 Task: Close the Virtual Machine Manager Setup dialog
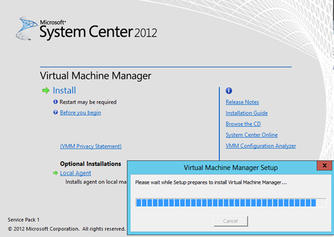pyautogui.click(x=324, y=165)
